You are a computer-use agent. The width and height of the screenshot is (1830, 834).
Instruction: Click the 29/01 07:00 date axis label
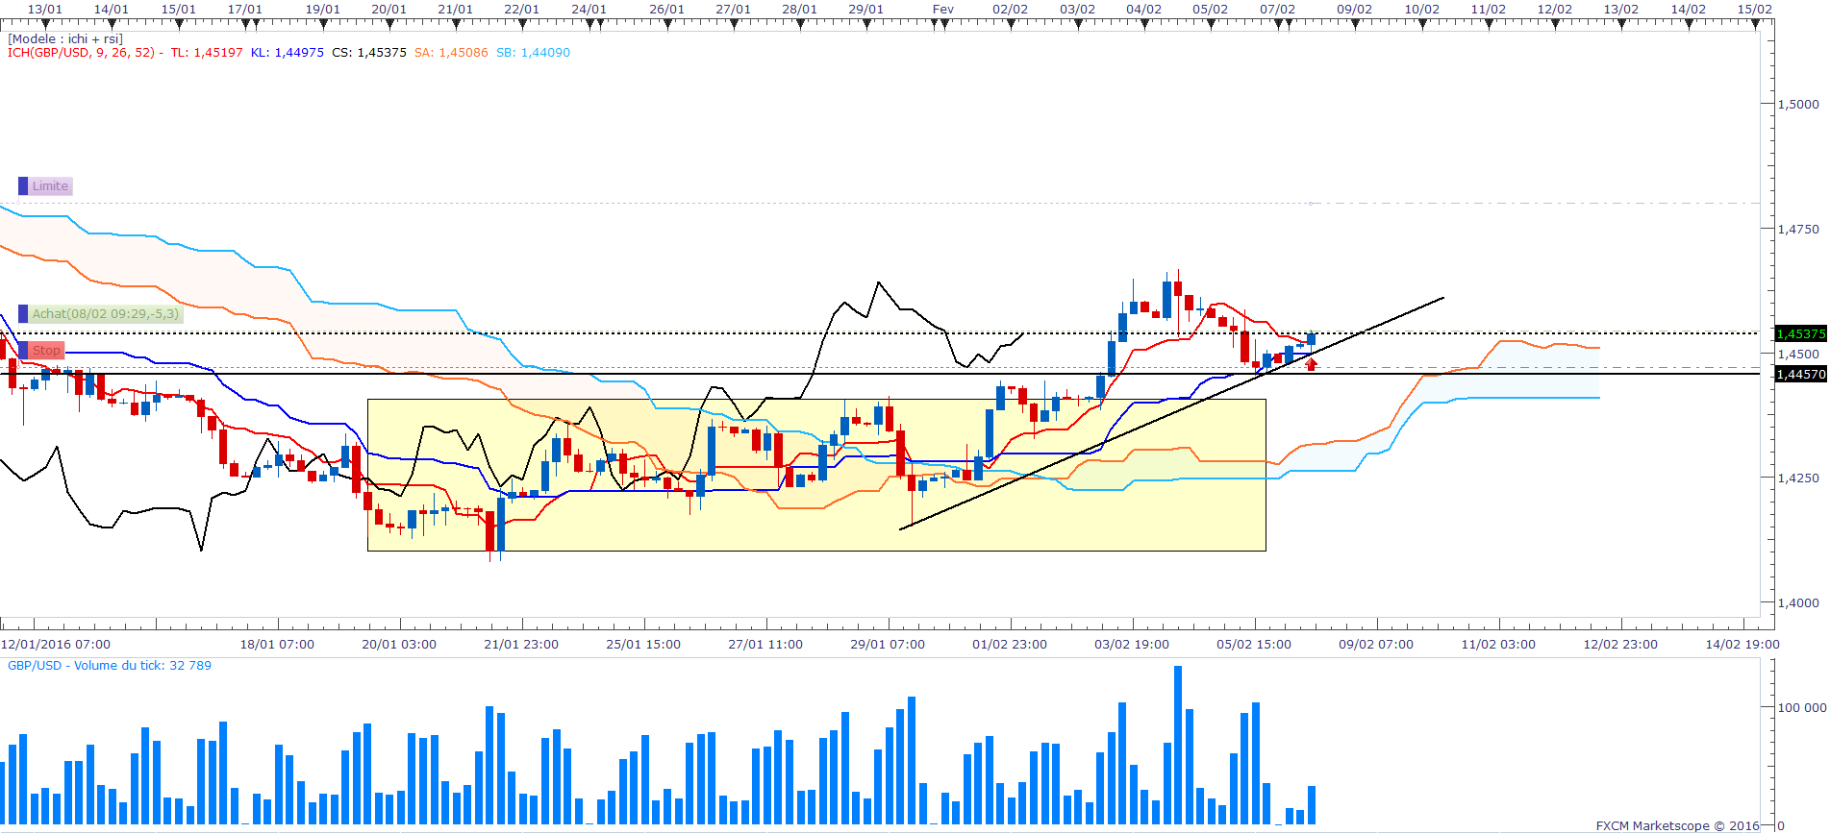click(888, 644)
